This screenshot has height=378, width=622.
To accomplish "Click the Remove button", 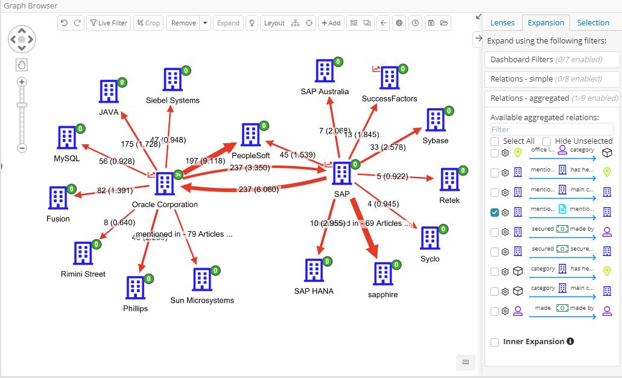I will [x=183, y=23].
